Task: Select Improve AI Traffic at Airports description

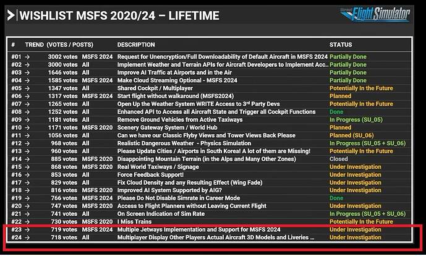Action: [174, 72]
